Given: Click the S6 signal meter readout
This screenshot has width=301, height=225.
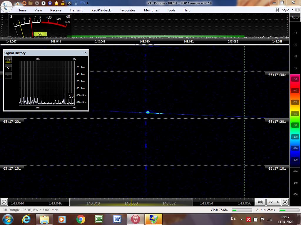Looking at the screenshot, I should click(x=40, y=34).
